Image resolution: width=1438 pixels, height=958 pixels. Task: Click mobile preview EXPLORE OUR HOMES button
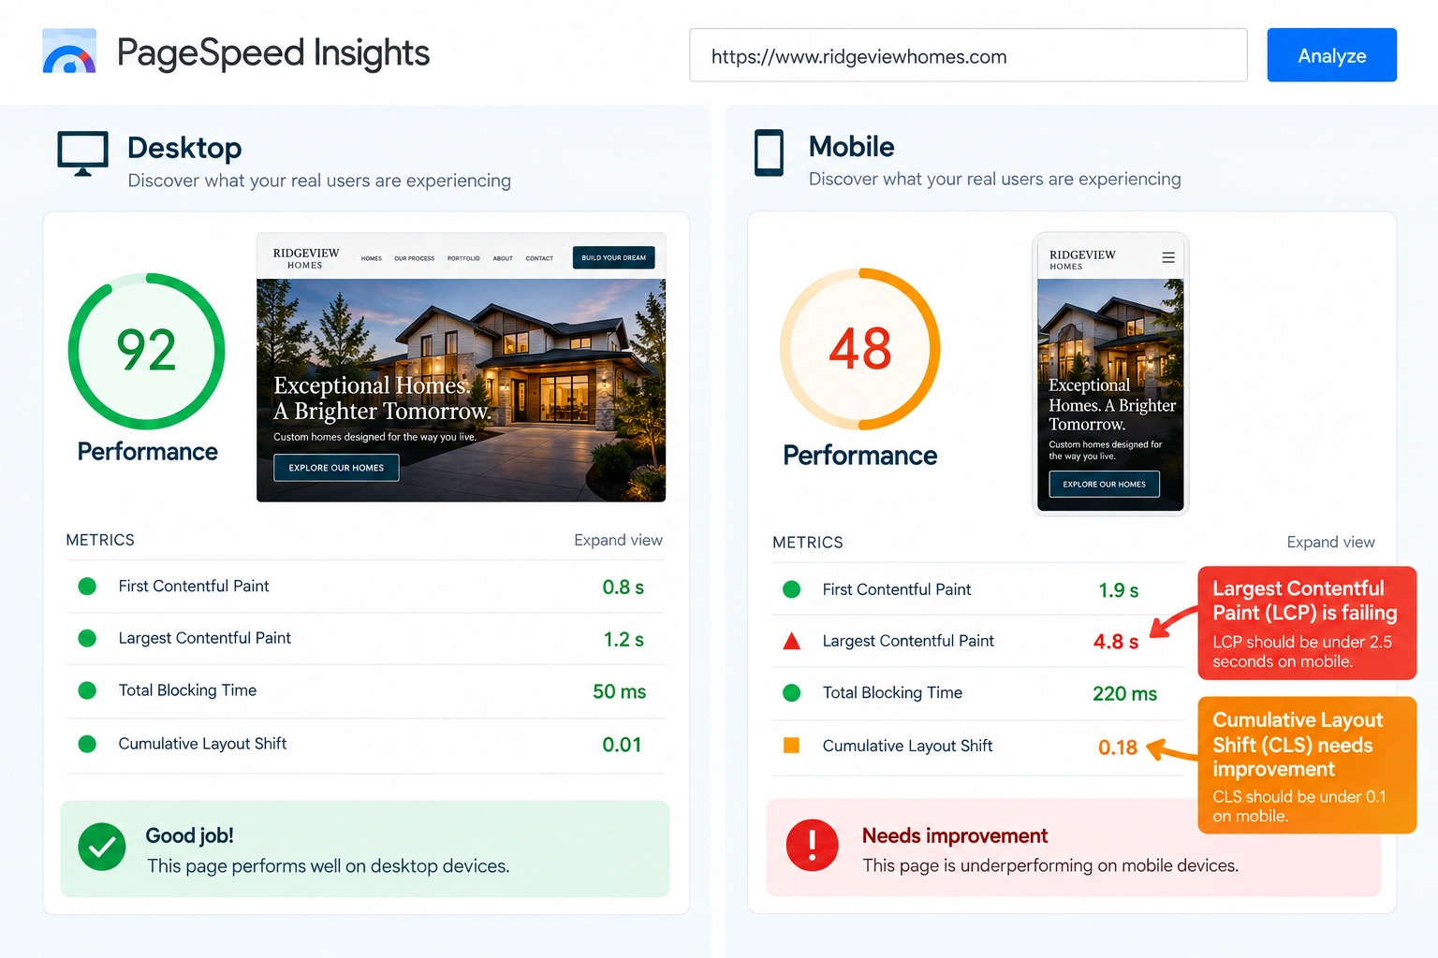point(1104,485)
